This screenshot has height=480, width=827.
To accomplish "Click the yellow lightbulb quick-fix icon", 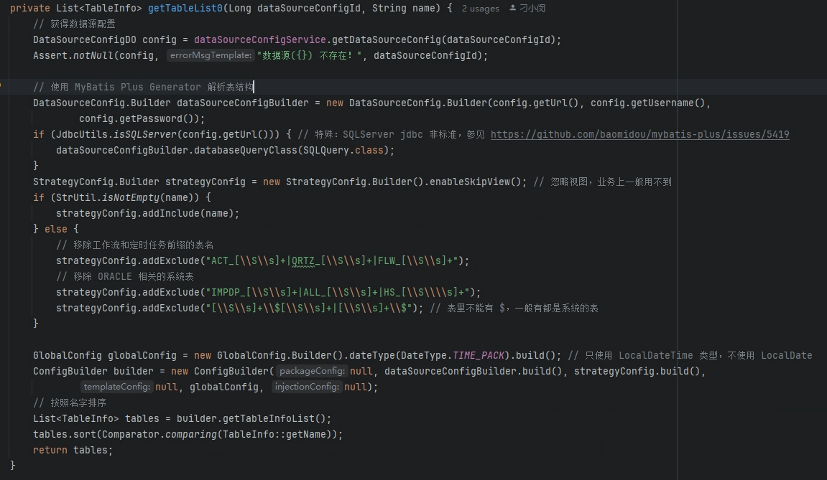I will pyautogui.click(x=2, y=86).
